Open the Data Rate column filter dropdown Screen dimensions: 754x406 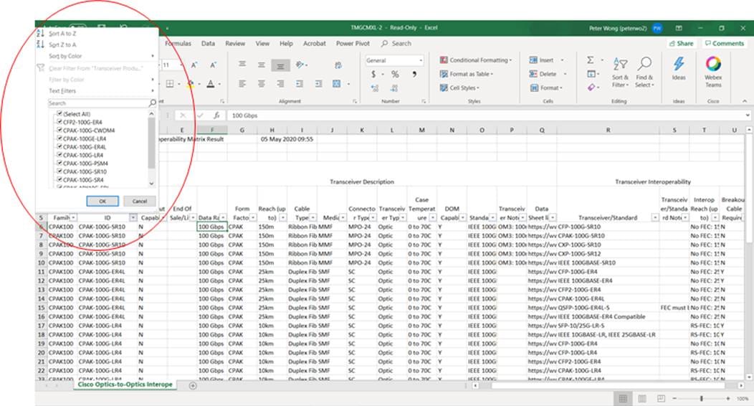coord(223,218)
